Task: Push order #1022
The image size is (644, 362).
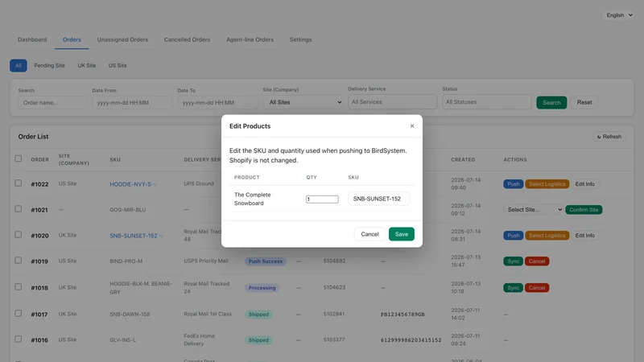Action: (513, 184)
